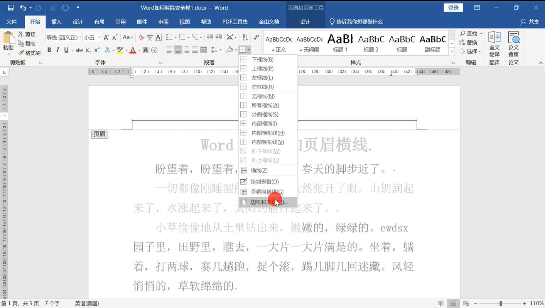Open the Change Case Aa dropdown

click(x=128, y=37)
